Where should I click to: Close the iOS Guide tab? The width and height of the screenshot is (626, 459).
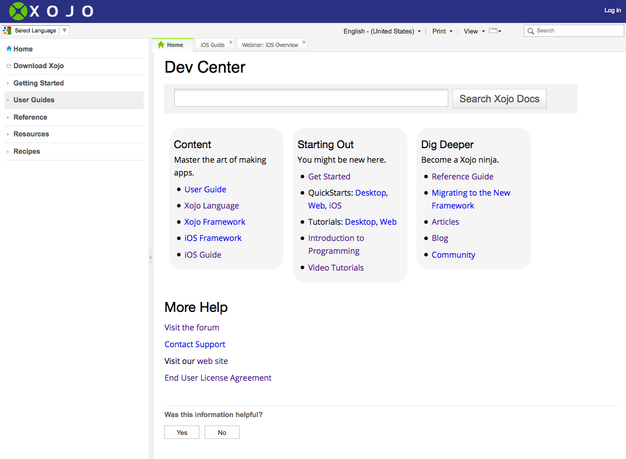coord(231,42)
